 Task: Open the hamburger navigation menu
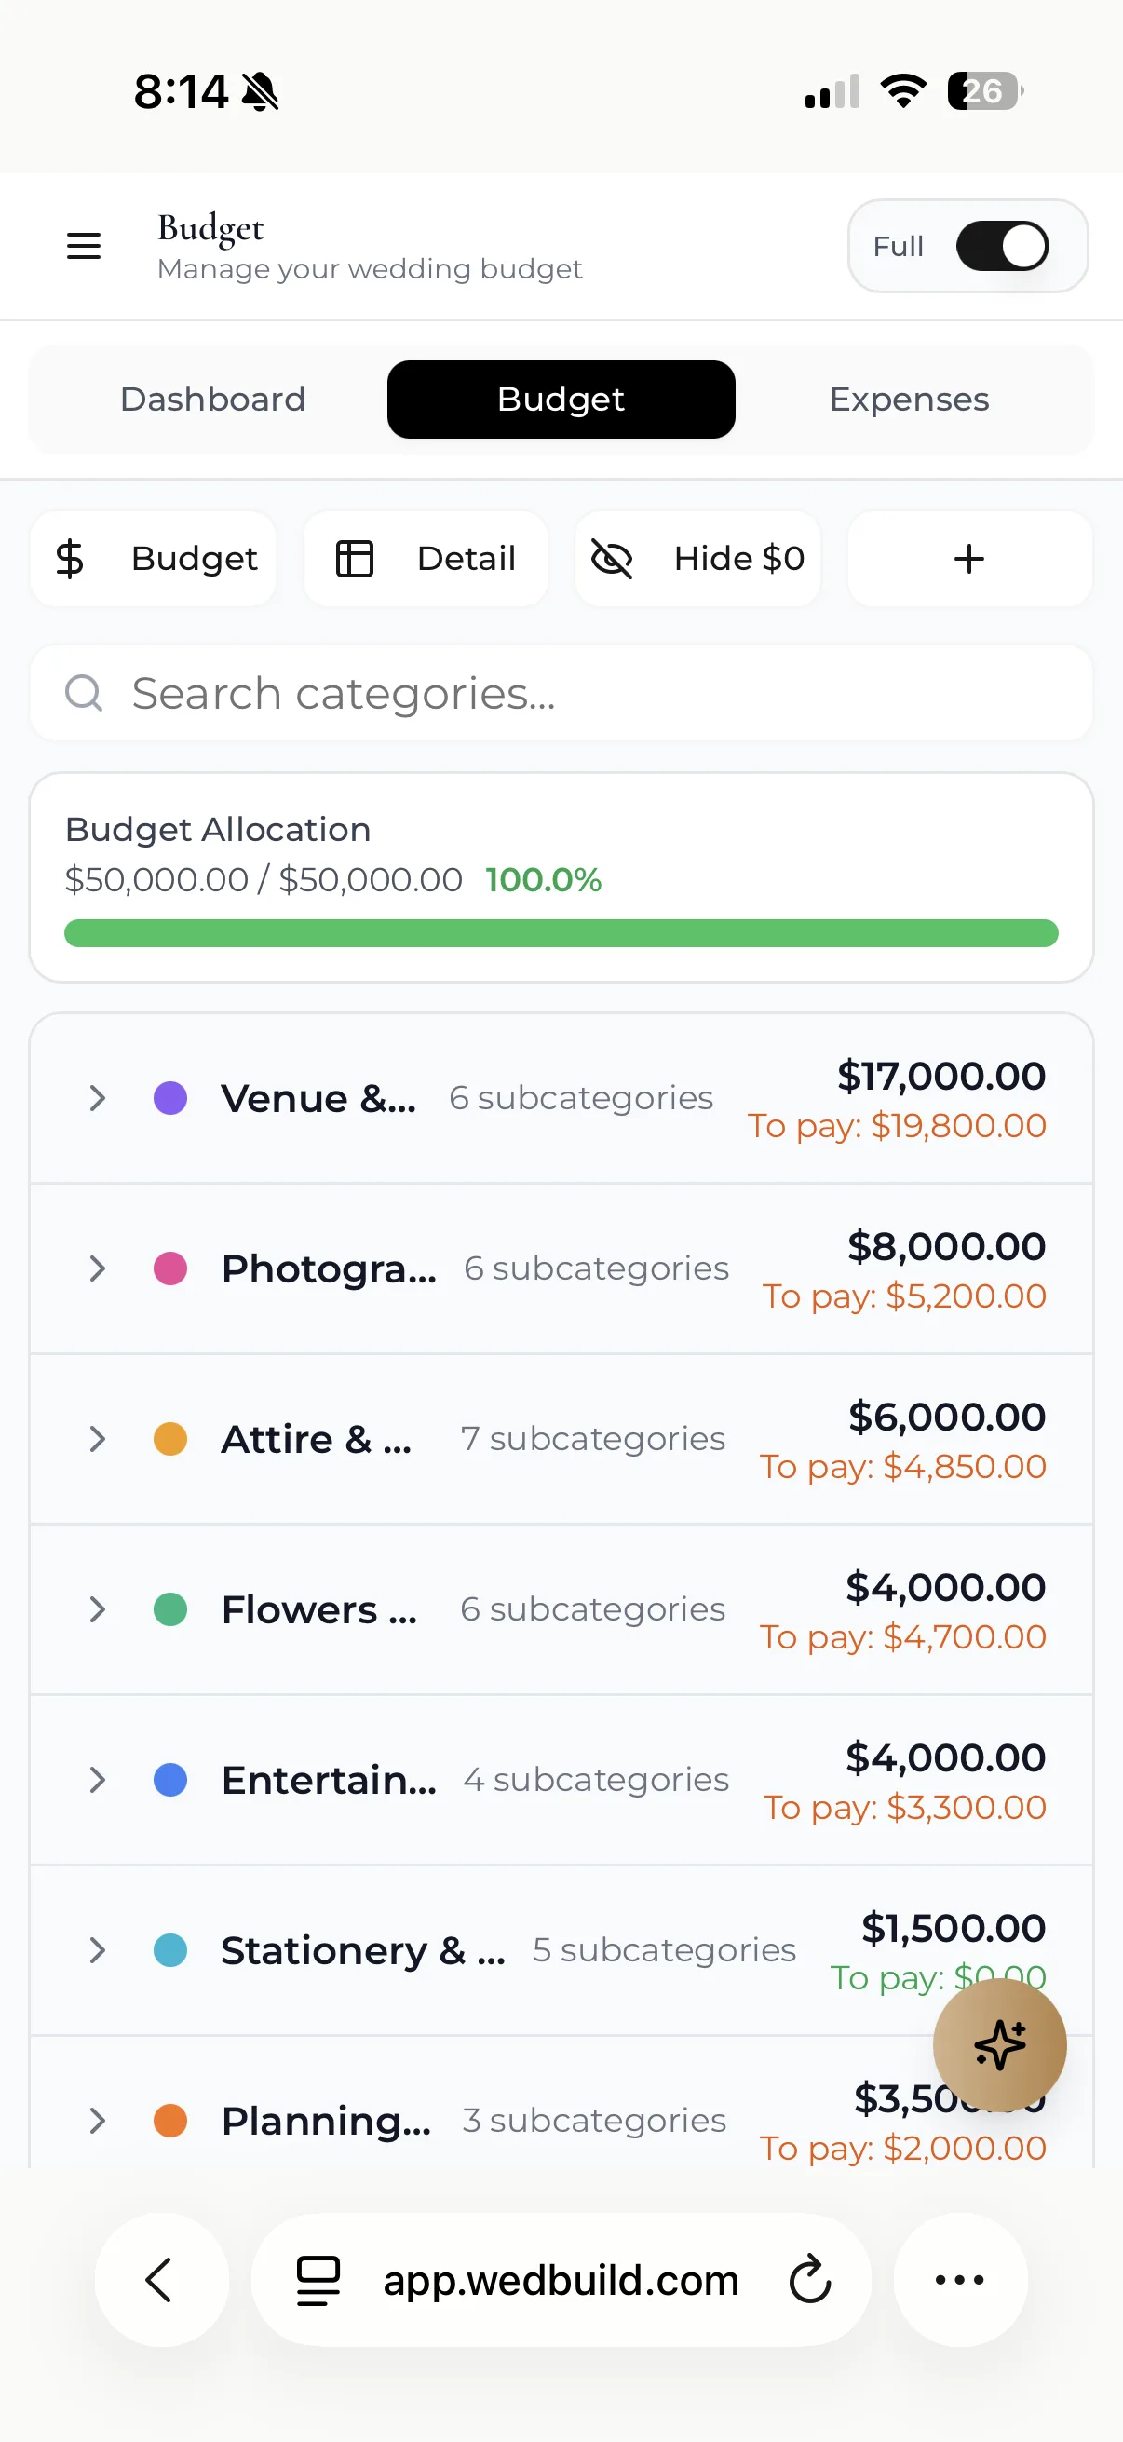tap(84, 246)
